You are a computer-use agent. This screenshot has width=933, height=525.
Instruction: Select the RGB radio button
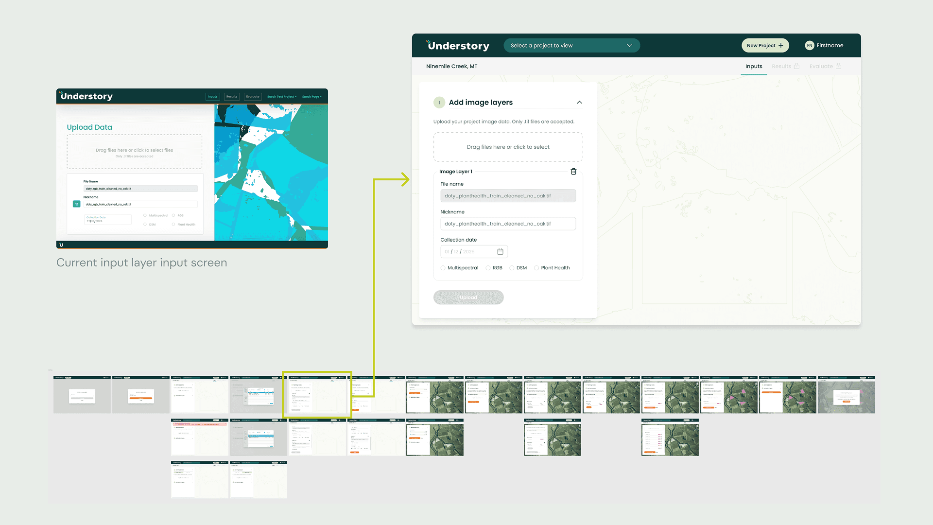pyautogui.click(x=488, y=268)
